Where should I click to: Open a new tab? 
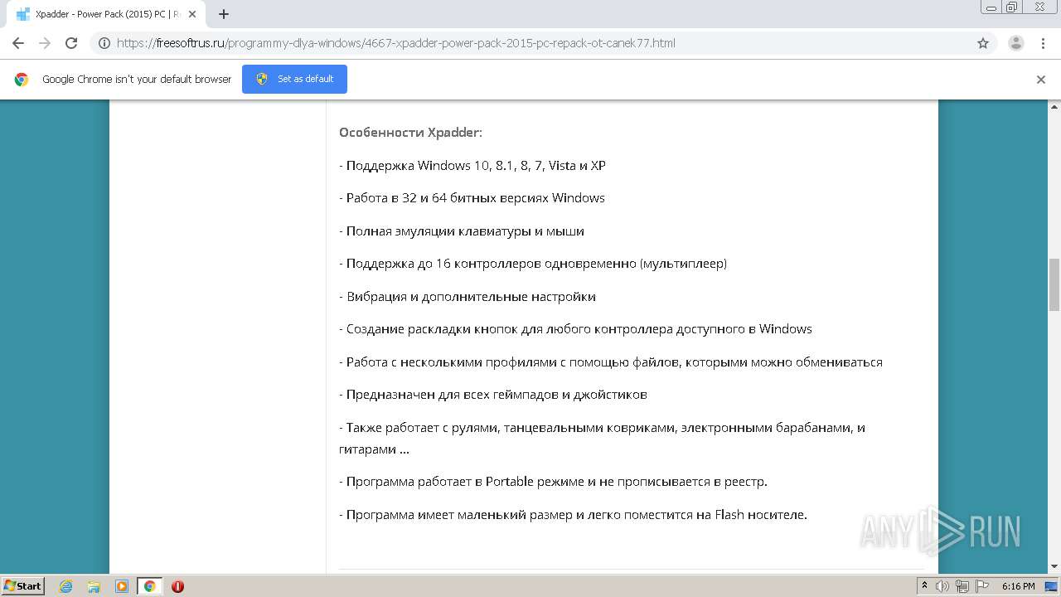pos(224,14)
